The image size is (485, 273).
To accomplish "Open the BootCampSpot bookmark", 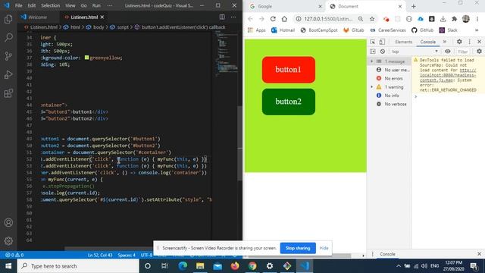I will pos(318,30).
